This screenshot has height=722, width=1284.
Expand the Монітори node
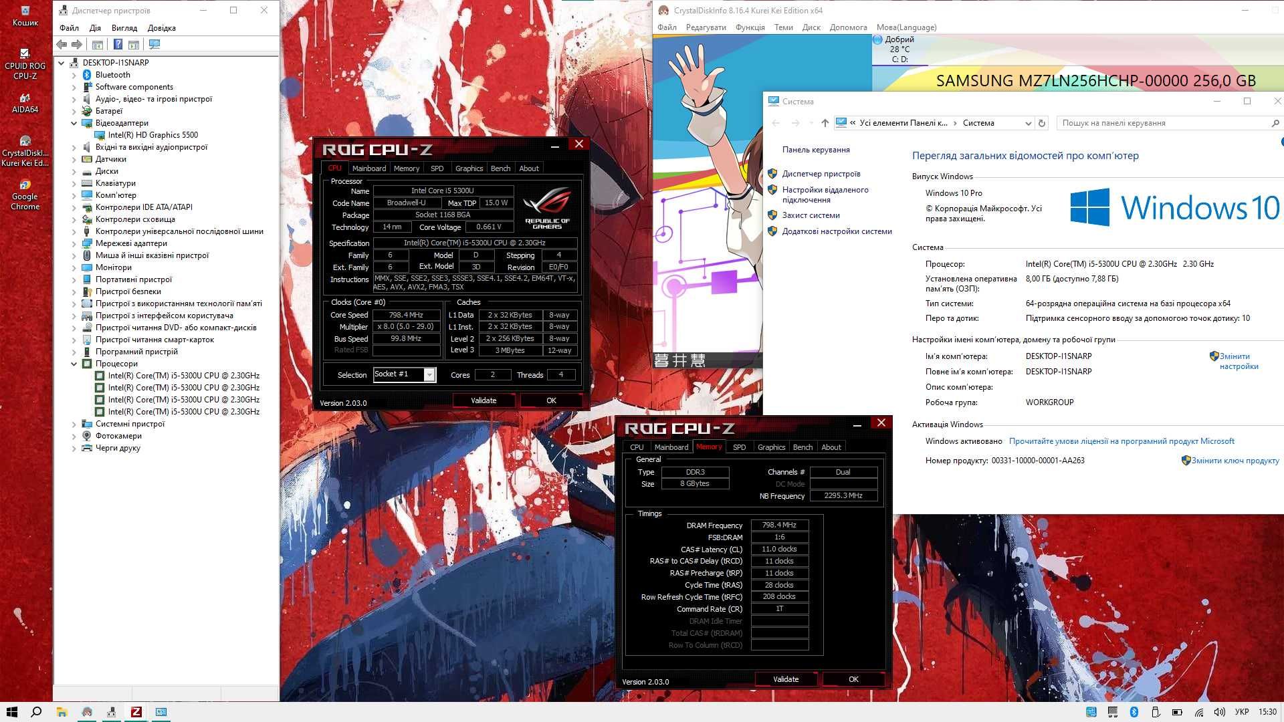tap(74, 267)
